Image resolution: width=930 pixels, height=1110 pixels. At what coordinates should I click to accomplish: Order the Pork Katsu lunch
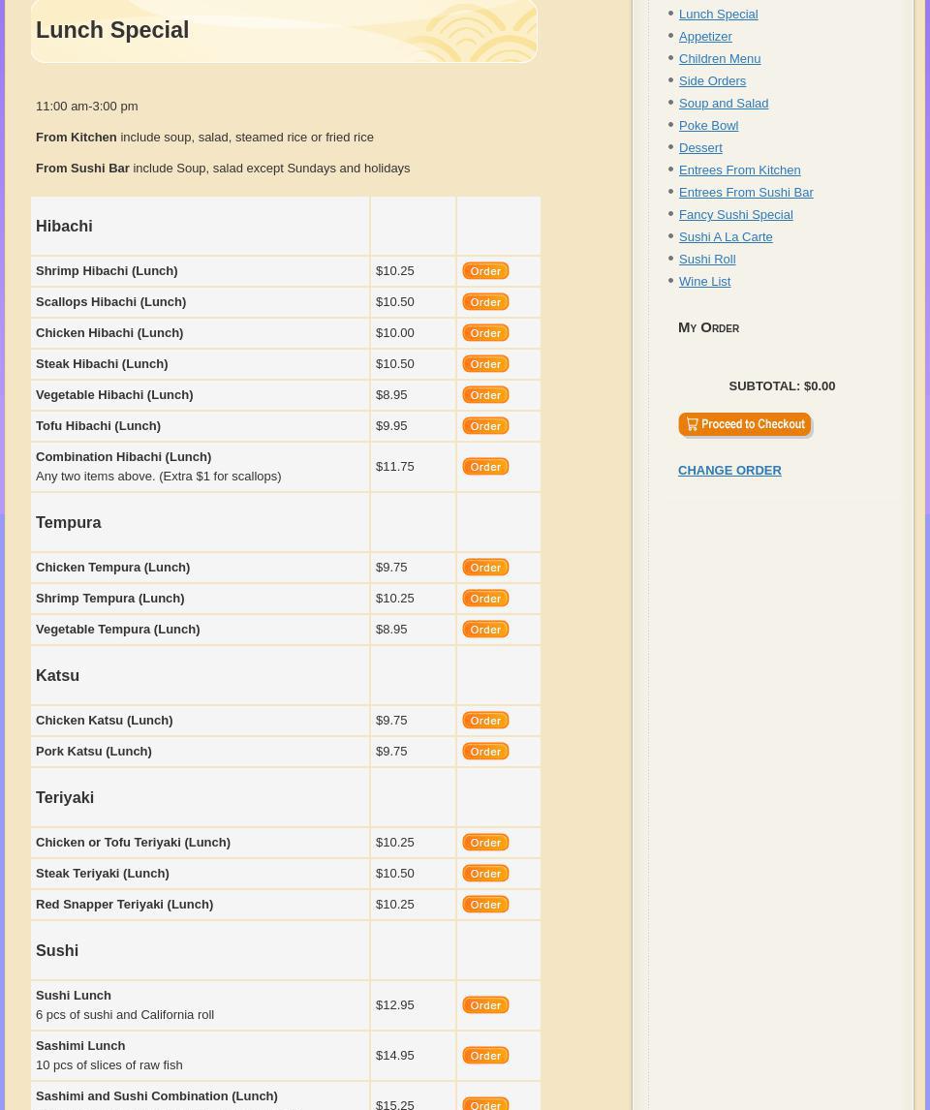point(485,752)
